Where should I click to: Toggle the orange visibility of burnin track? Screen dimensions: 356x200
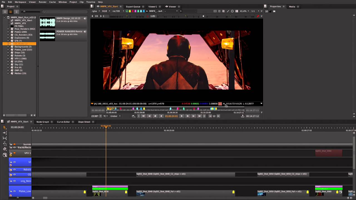tap(14, 144)
